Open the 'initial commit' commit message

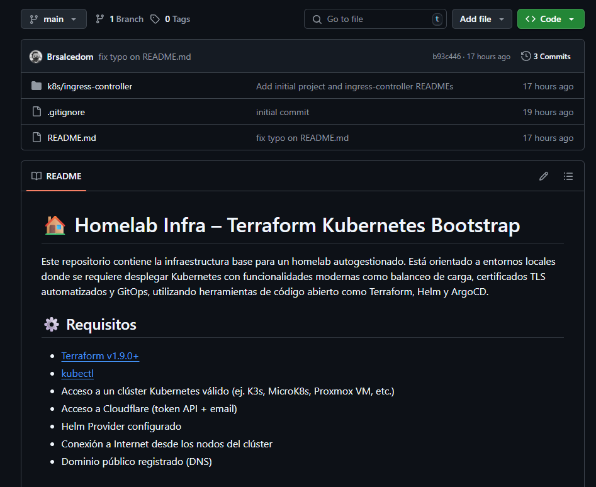point(283,112)
